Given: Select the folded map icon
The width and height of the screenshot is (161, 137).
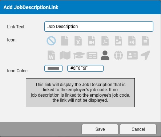Looking at the screenshot, I should (65, 55).
